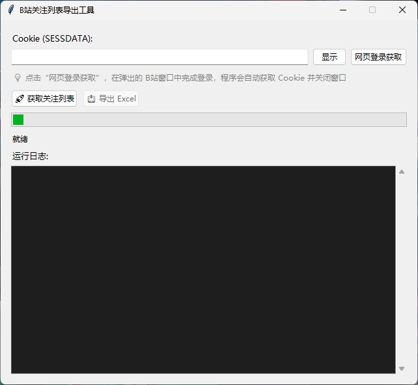Viewport: 418px width, 385px height.
Task: Click the 网页登录获取 button
Action: [378, 57]
